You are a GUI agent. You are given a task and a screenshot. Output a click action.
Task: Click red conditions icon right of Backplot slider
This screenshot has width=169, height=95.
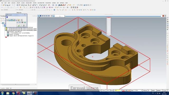pyautogui.click(x=163, y=16)
